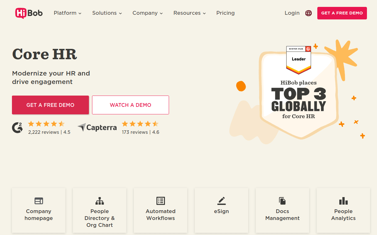Screen dimensions: 377x235
Task: Click the 'Core HR' heading
Action: pyautogui.click(x=45, y=54)
